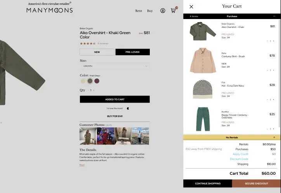
Task: Open the Buy menu item
Action: click(x=150, y=11)
